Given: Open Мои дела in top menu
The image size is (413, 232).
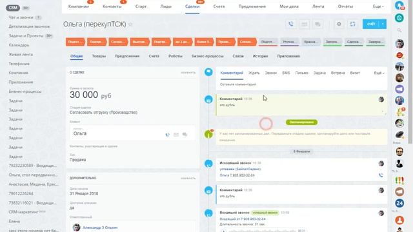Looking at the screenshot, I should (x=289, y=6).
